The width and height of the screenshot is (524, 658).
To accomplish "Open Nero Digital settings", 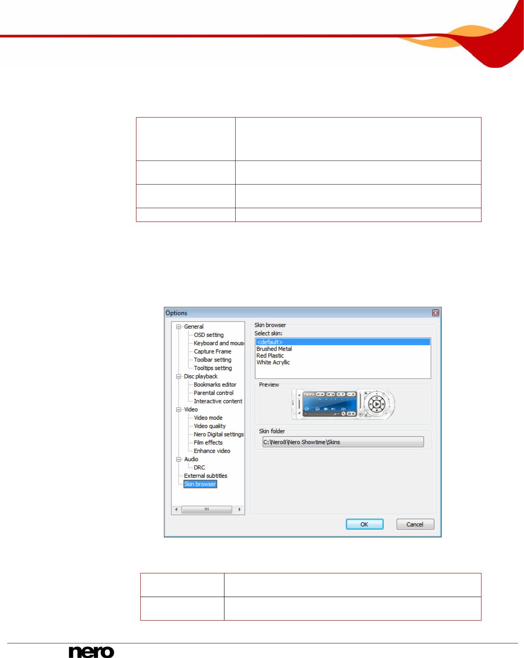I will point(218,434).
